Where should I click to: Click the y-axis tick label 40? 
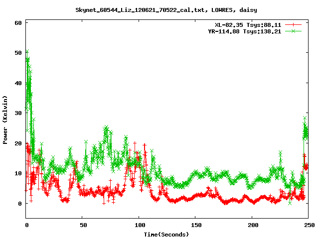[18, 83]
